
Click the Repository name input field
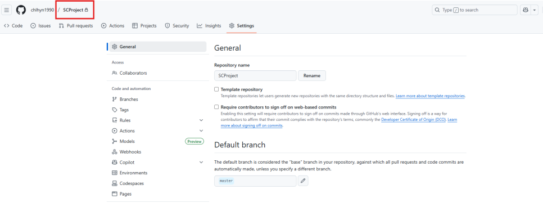(x=255, y=75)
